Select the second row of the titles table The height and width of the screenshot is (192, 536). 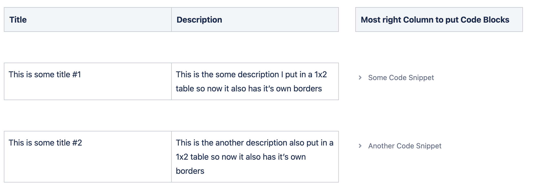pyautogui.click(x=172, y=156)
